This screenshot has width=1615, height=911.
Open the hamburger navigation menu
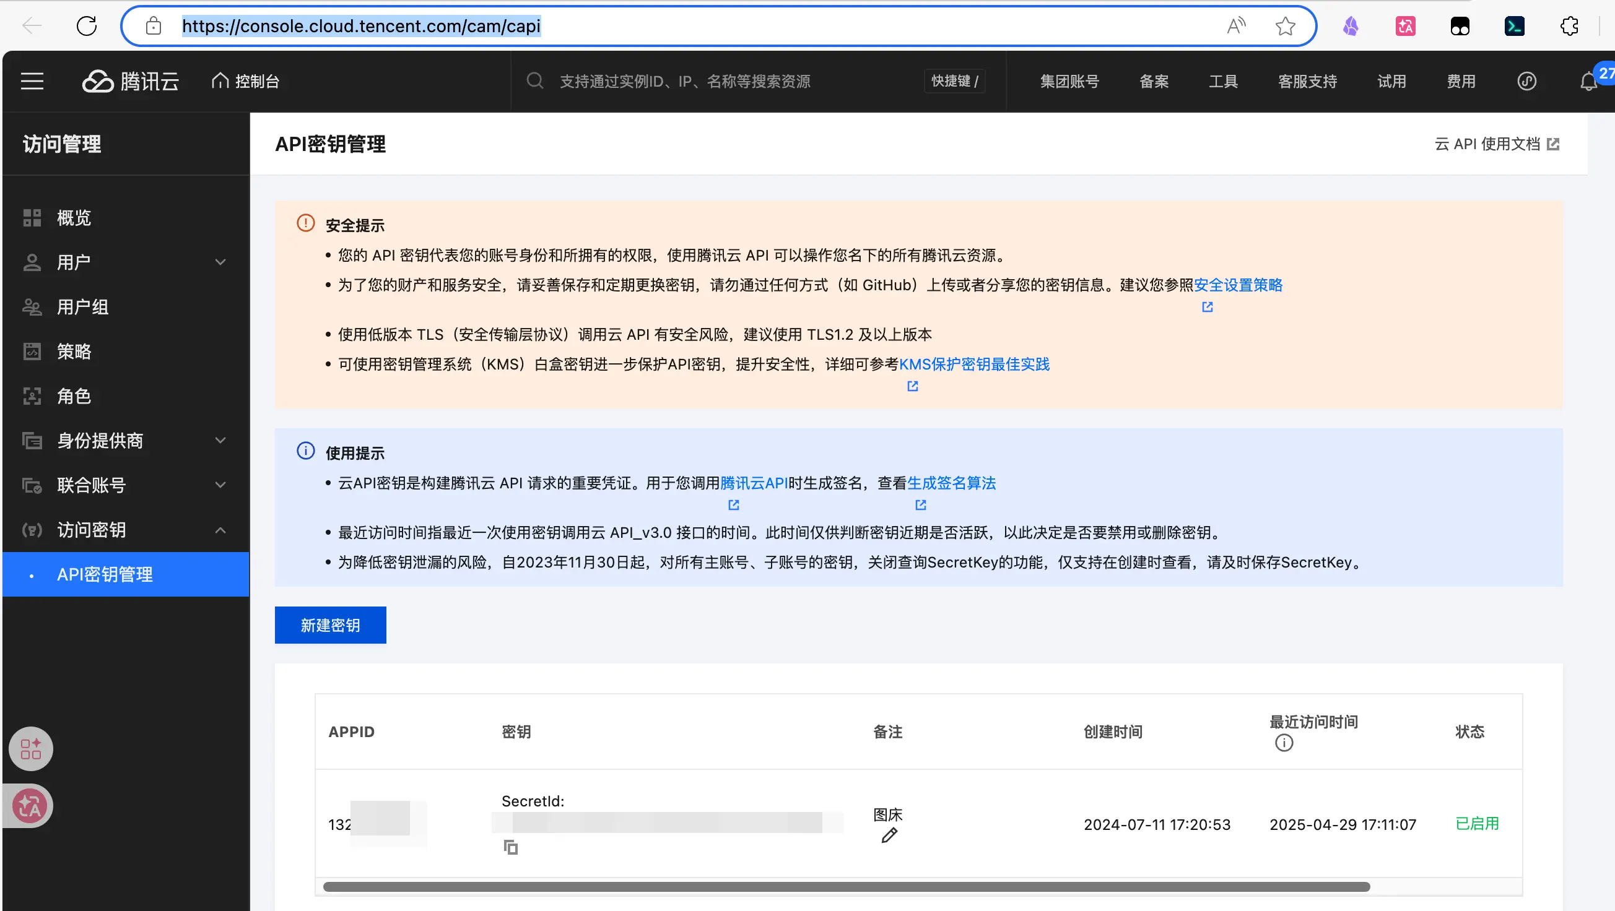pos(32,82)
